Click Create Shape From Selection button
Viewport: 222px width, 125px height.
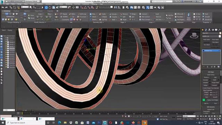211,88
